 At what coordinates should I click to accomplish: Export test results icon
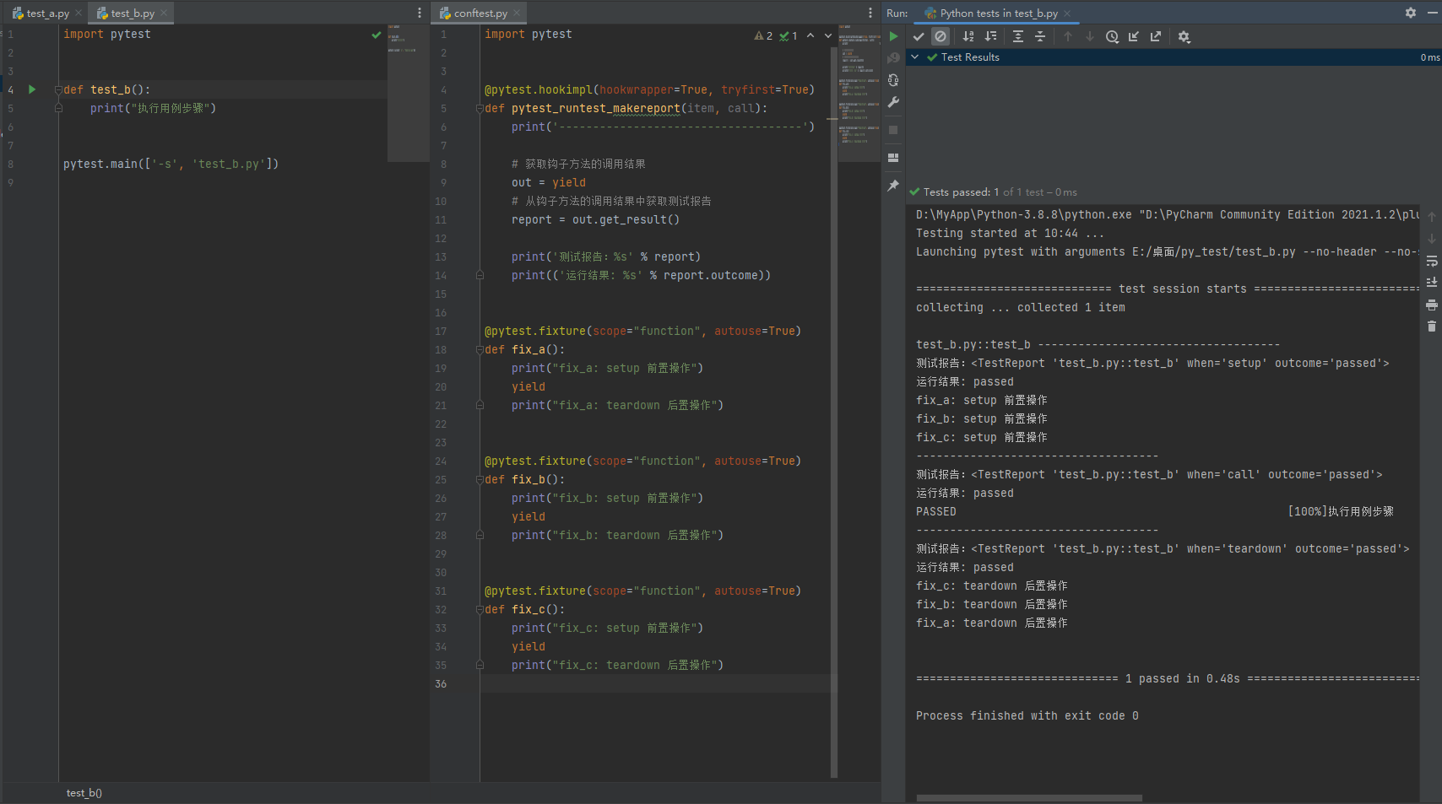[x=1156, y=36]
